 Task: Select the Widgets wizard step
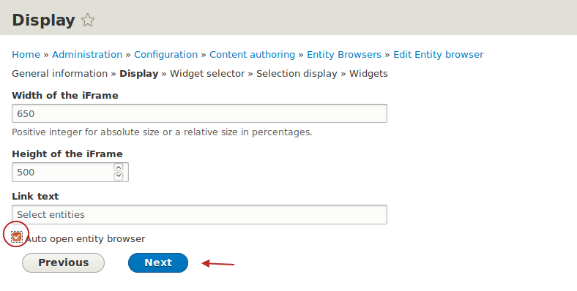(x=368, y=74)
